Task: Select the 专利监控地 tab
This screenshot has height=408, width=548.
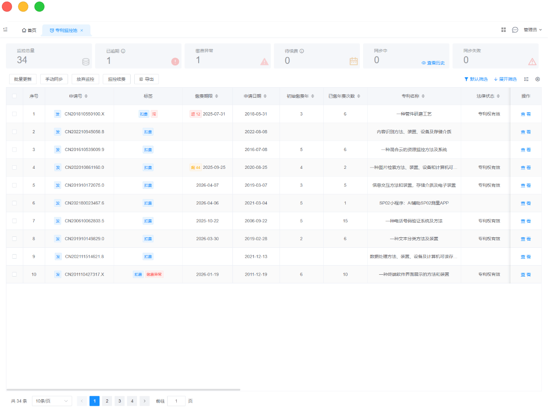Action: tap(64, 30)
